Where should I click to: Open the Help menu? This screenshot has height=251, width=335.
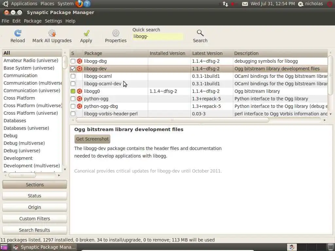[70, 21]
